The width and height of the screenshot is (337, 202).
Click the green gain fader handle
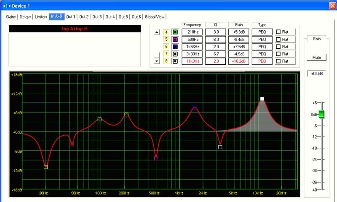pos(321,114)
